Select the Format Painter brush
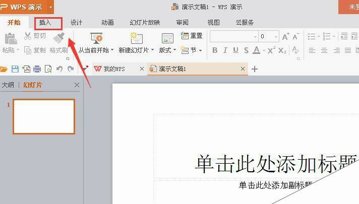 (x=59, y=37)
